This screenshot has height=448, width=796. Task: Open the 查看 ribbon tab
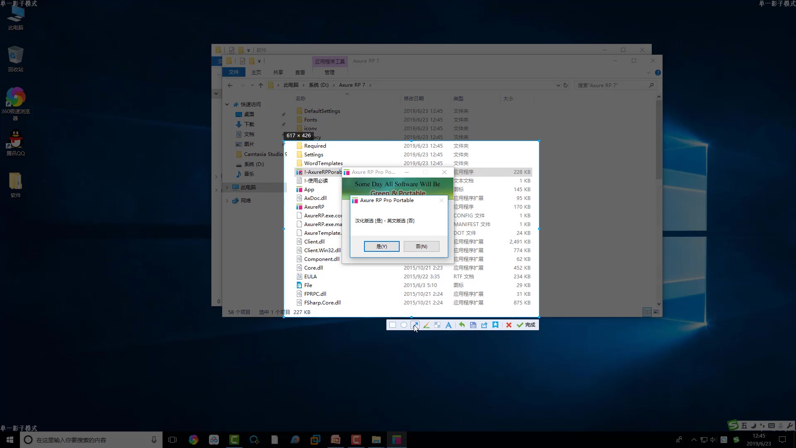pyautogui.click(x=300, y=73)
